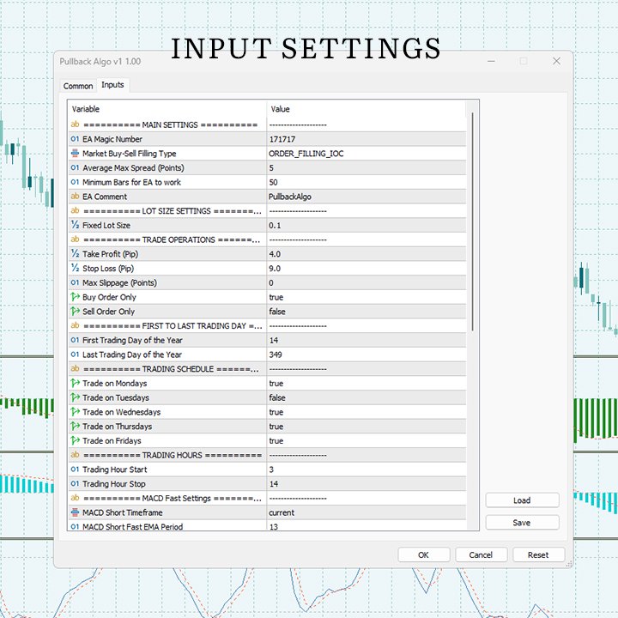Click the integer icon beside First Trading Day
618x618 pixels.
point(75,340)
